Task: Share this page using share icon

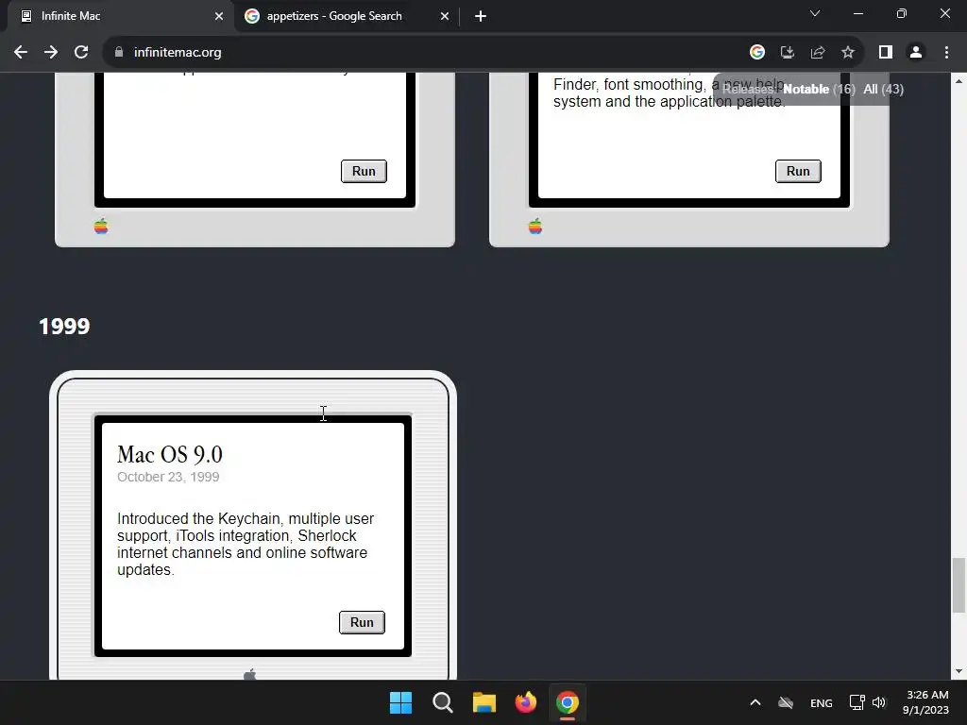Action: pos(818,53)
